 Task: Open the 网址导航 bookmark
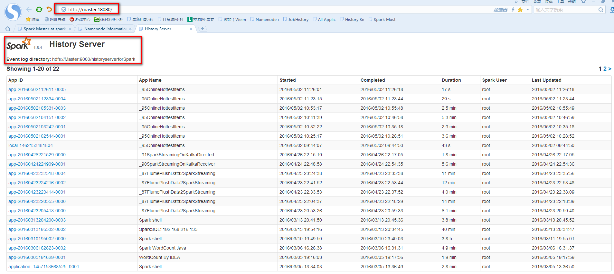55,20
